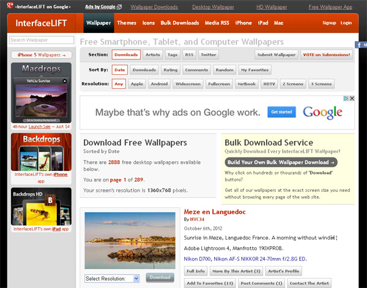The height and width of the screenshot is (288, 367).
Task: Filter resolution by HDTV
Action: point(269,84)
